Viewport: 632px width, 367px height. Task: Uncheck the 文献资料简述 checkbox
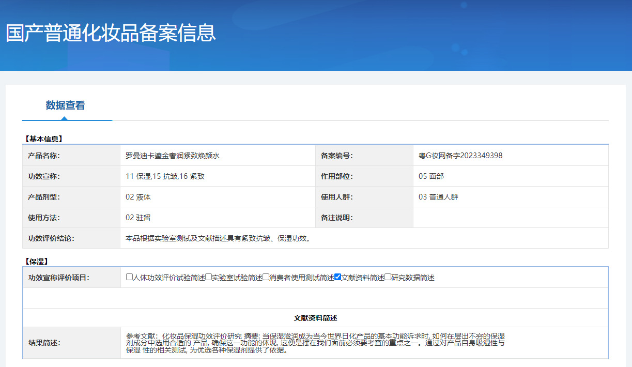coord(337,277)
